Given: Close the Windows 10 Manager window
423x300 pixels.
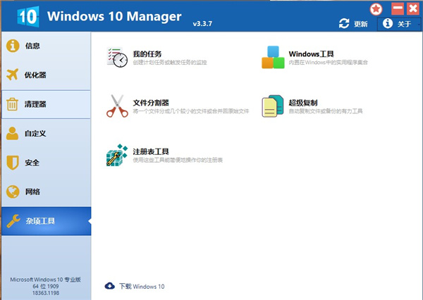Looking at the screenshot, I should click(413, 8).
